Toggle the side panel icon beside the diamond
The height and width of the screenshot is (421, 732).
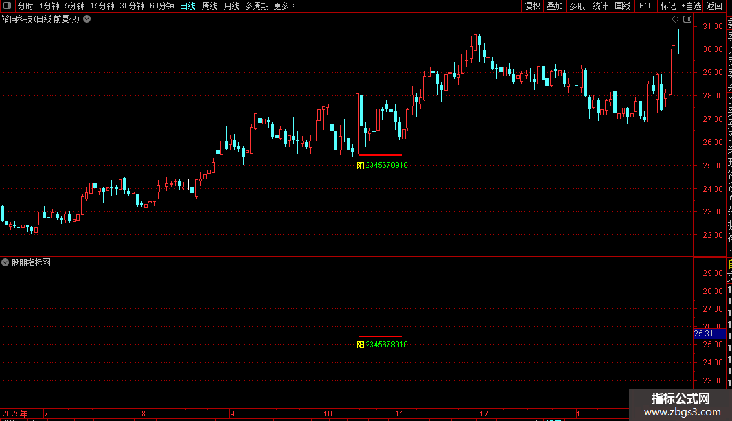[x=687, y=19]
